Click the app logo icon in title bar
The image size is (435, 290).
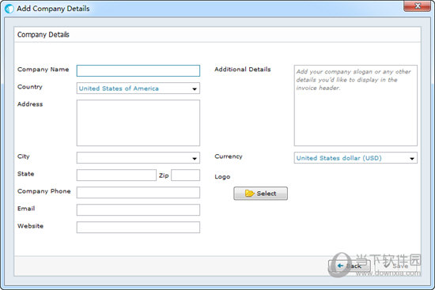(9, 9)
